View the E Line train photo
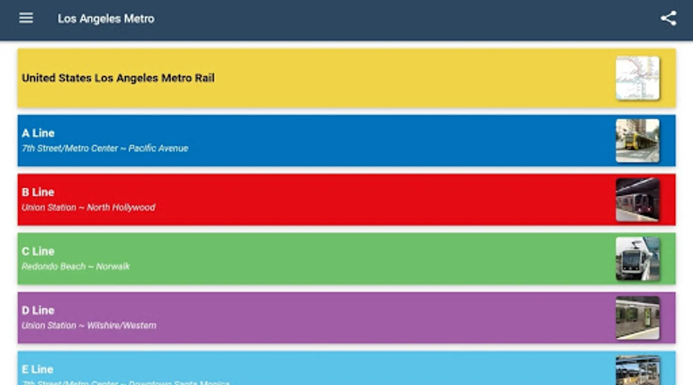The image size is (693, 385). pyautogui.click(x=637, y=370)
